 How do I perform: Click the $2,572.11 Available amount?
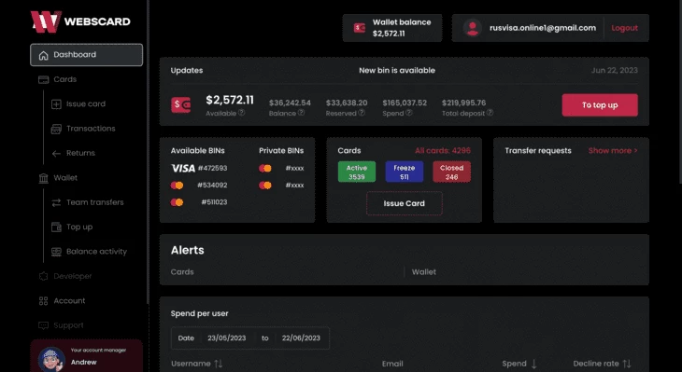coord(230,101)
